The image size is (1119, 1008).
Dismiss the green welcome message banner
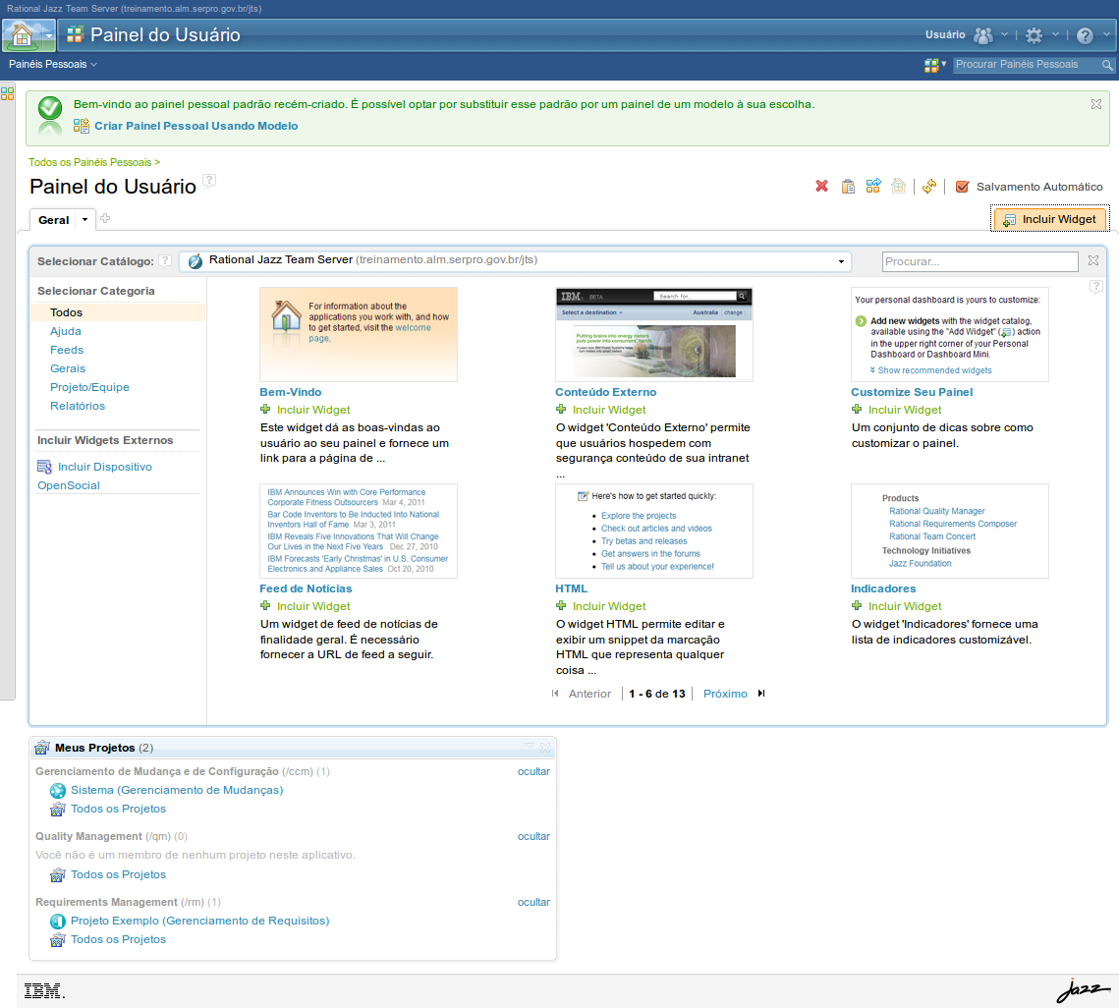[x=1096, y=104]
